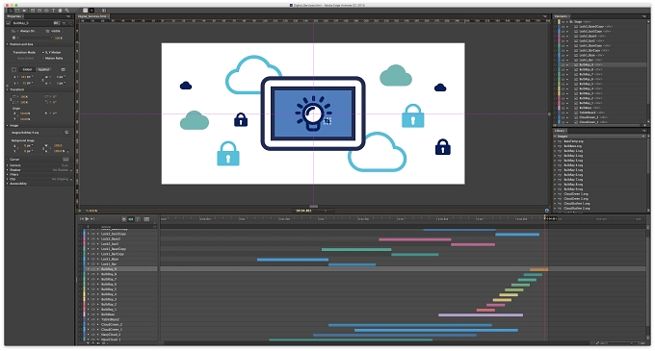This screenshot has width=655, height=351.
Task: Click the Applied positioning button
Action: click(x=43, y=69)
